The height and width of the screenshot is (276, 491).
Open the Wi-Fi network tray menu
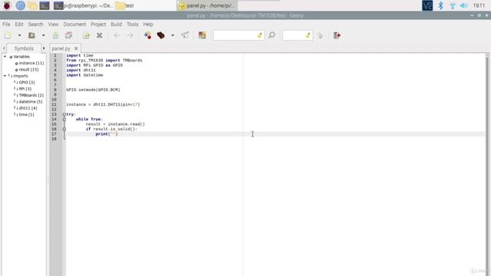[x=453, y=5]
